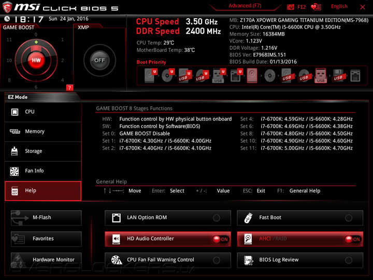Open Hardware Monitor
This screenshot has height=280, width=373.
pos(46,260)
